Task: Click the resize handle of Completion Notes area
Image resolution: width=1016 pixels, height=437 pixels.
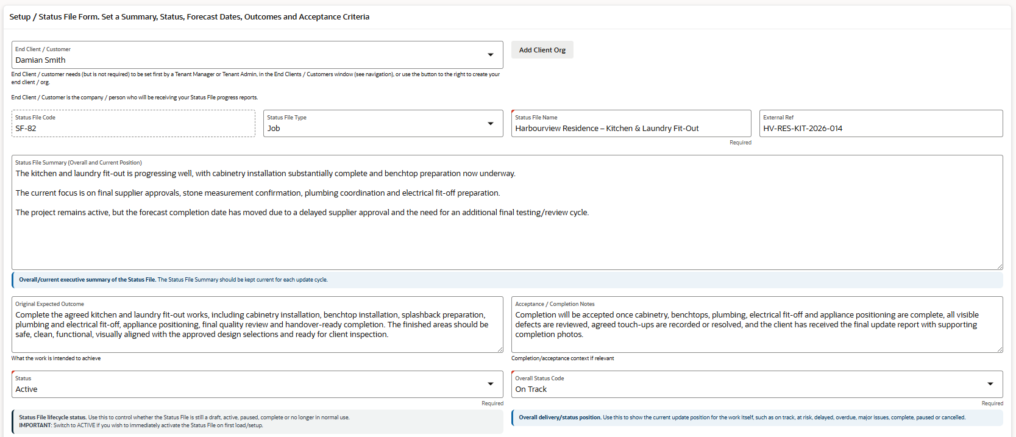Action: (x=1000, y=349)
